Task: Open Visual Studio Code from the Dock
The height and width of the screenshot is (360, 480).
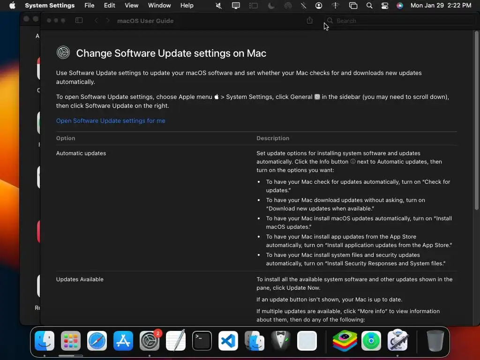Action: 228,341
